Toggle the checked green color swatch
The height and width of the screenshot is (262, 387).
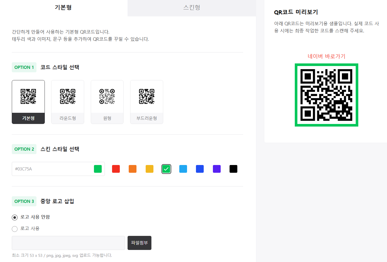tap(166, 169)
